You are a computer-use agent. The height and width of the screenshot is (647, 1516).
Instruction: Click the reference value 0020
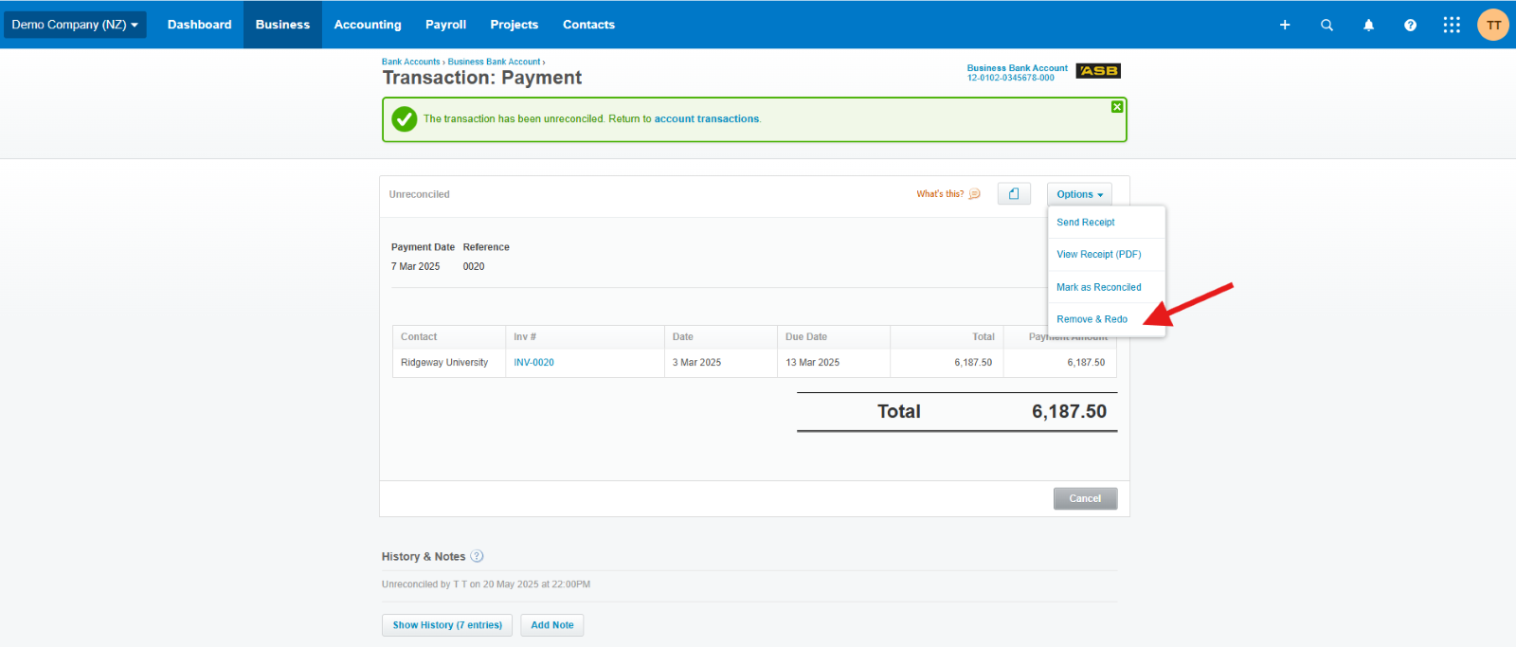pos(474,266)
